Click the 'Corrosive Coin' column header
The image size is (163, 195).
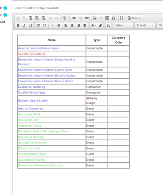118,40
